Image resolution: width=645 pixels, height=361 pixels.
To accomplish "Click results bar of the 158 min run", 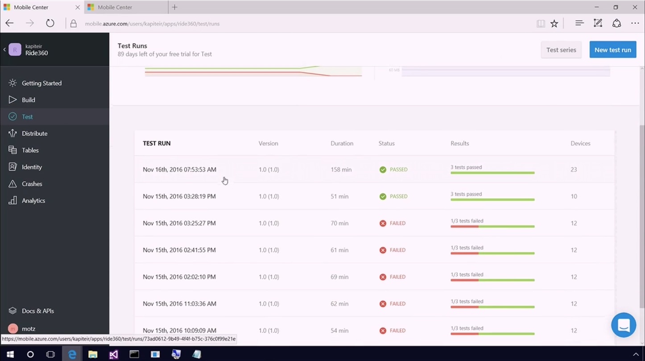I will tap(492, 173).
